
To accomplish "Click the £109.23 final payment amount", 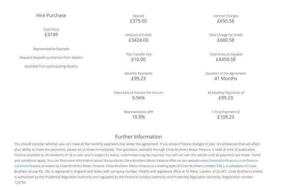I will (x=225, y=117).
